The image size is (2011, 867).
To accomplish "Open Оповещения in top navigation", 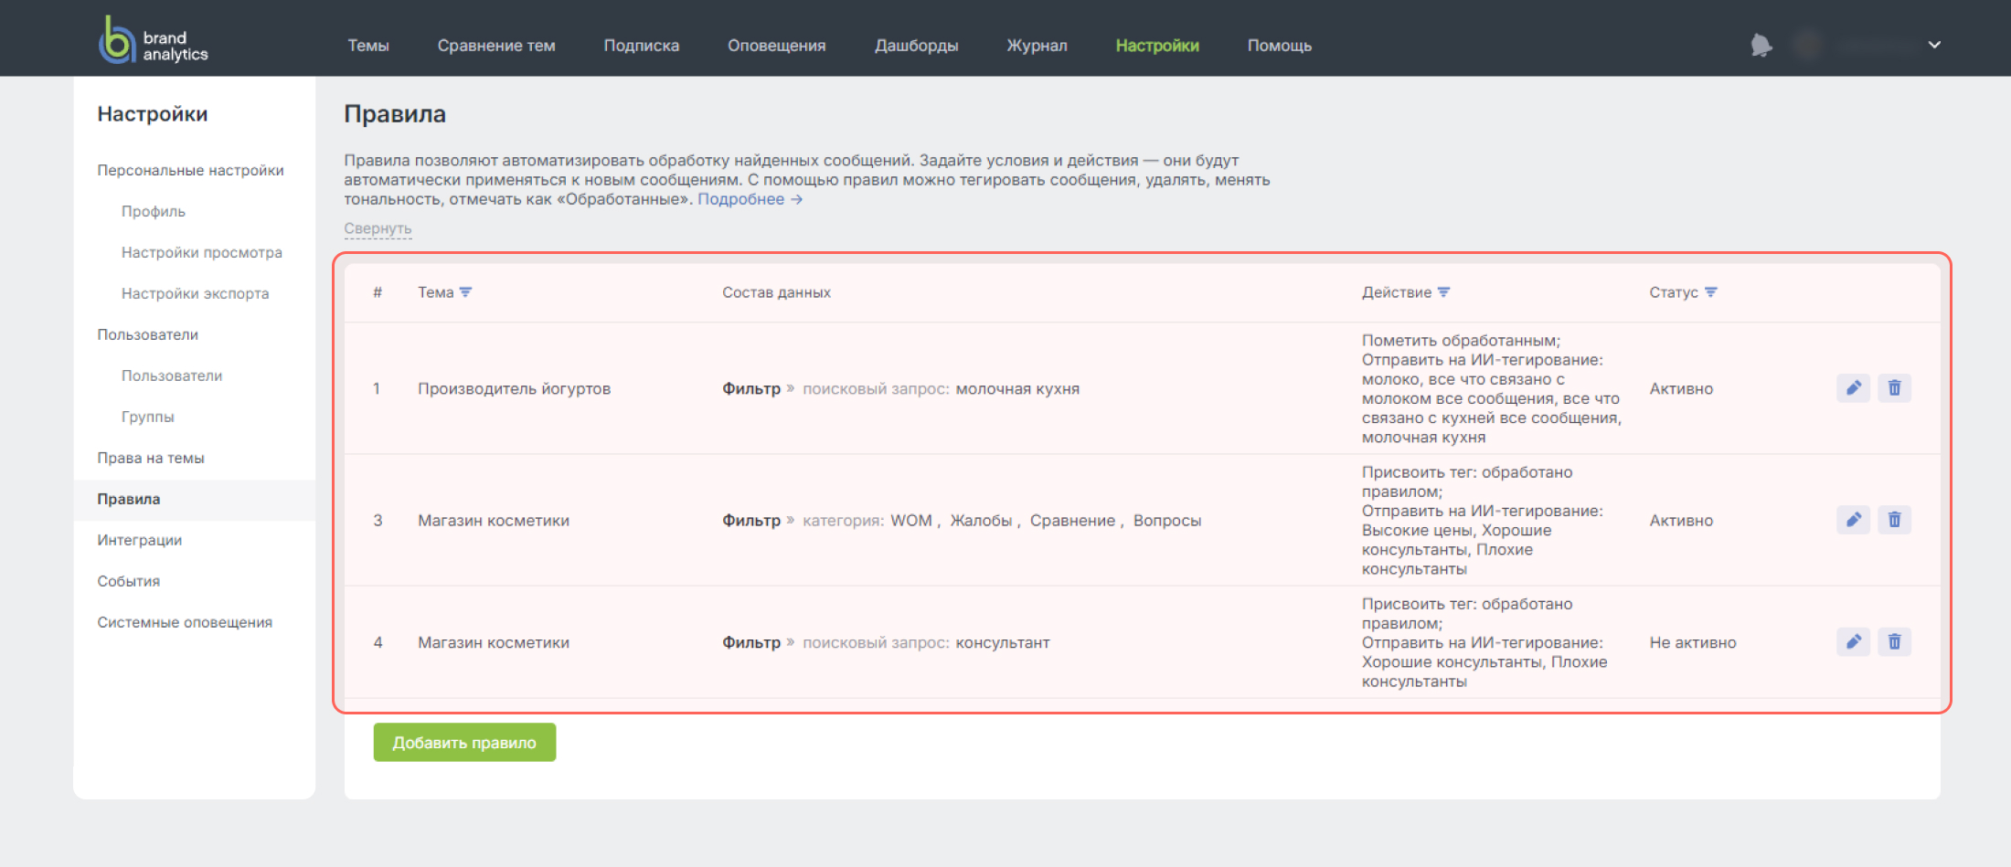I will 777,46.
